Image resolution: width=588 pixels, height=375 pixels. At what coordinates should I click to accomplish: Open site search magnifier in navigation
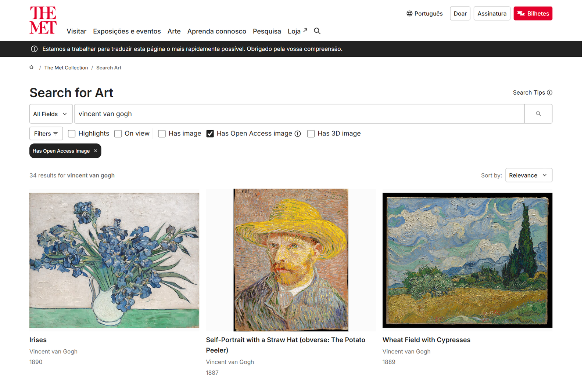click(317, 31)
